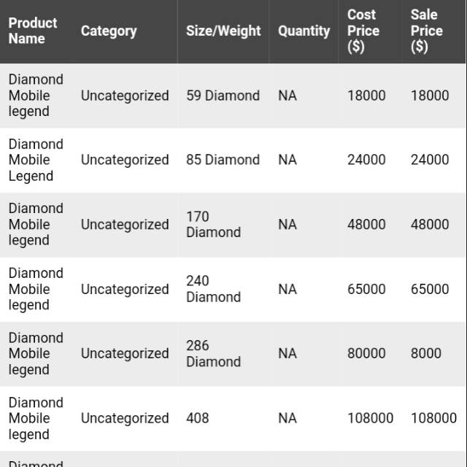Click the 108000 sale price value
467x467 pixels.
[433, 418]
